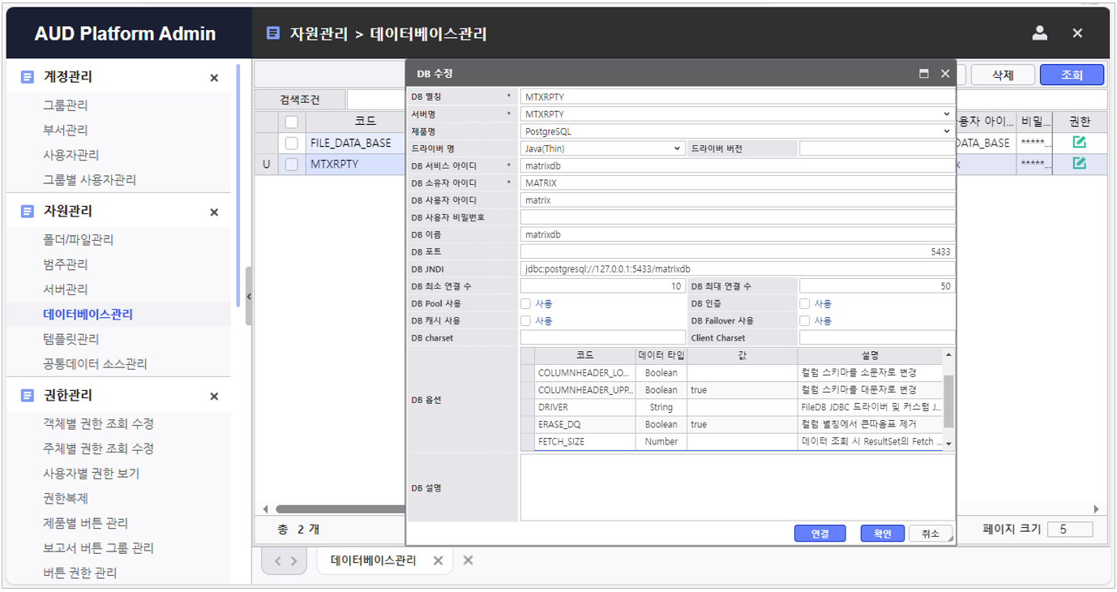Click the 페이지 크기 input field

[1070, 530]
